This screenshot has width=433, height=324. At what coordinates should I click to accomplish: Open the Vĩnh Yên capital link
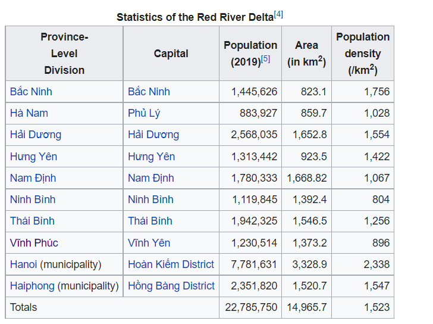(149, 243)
